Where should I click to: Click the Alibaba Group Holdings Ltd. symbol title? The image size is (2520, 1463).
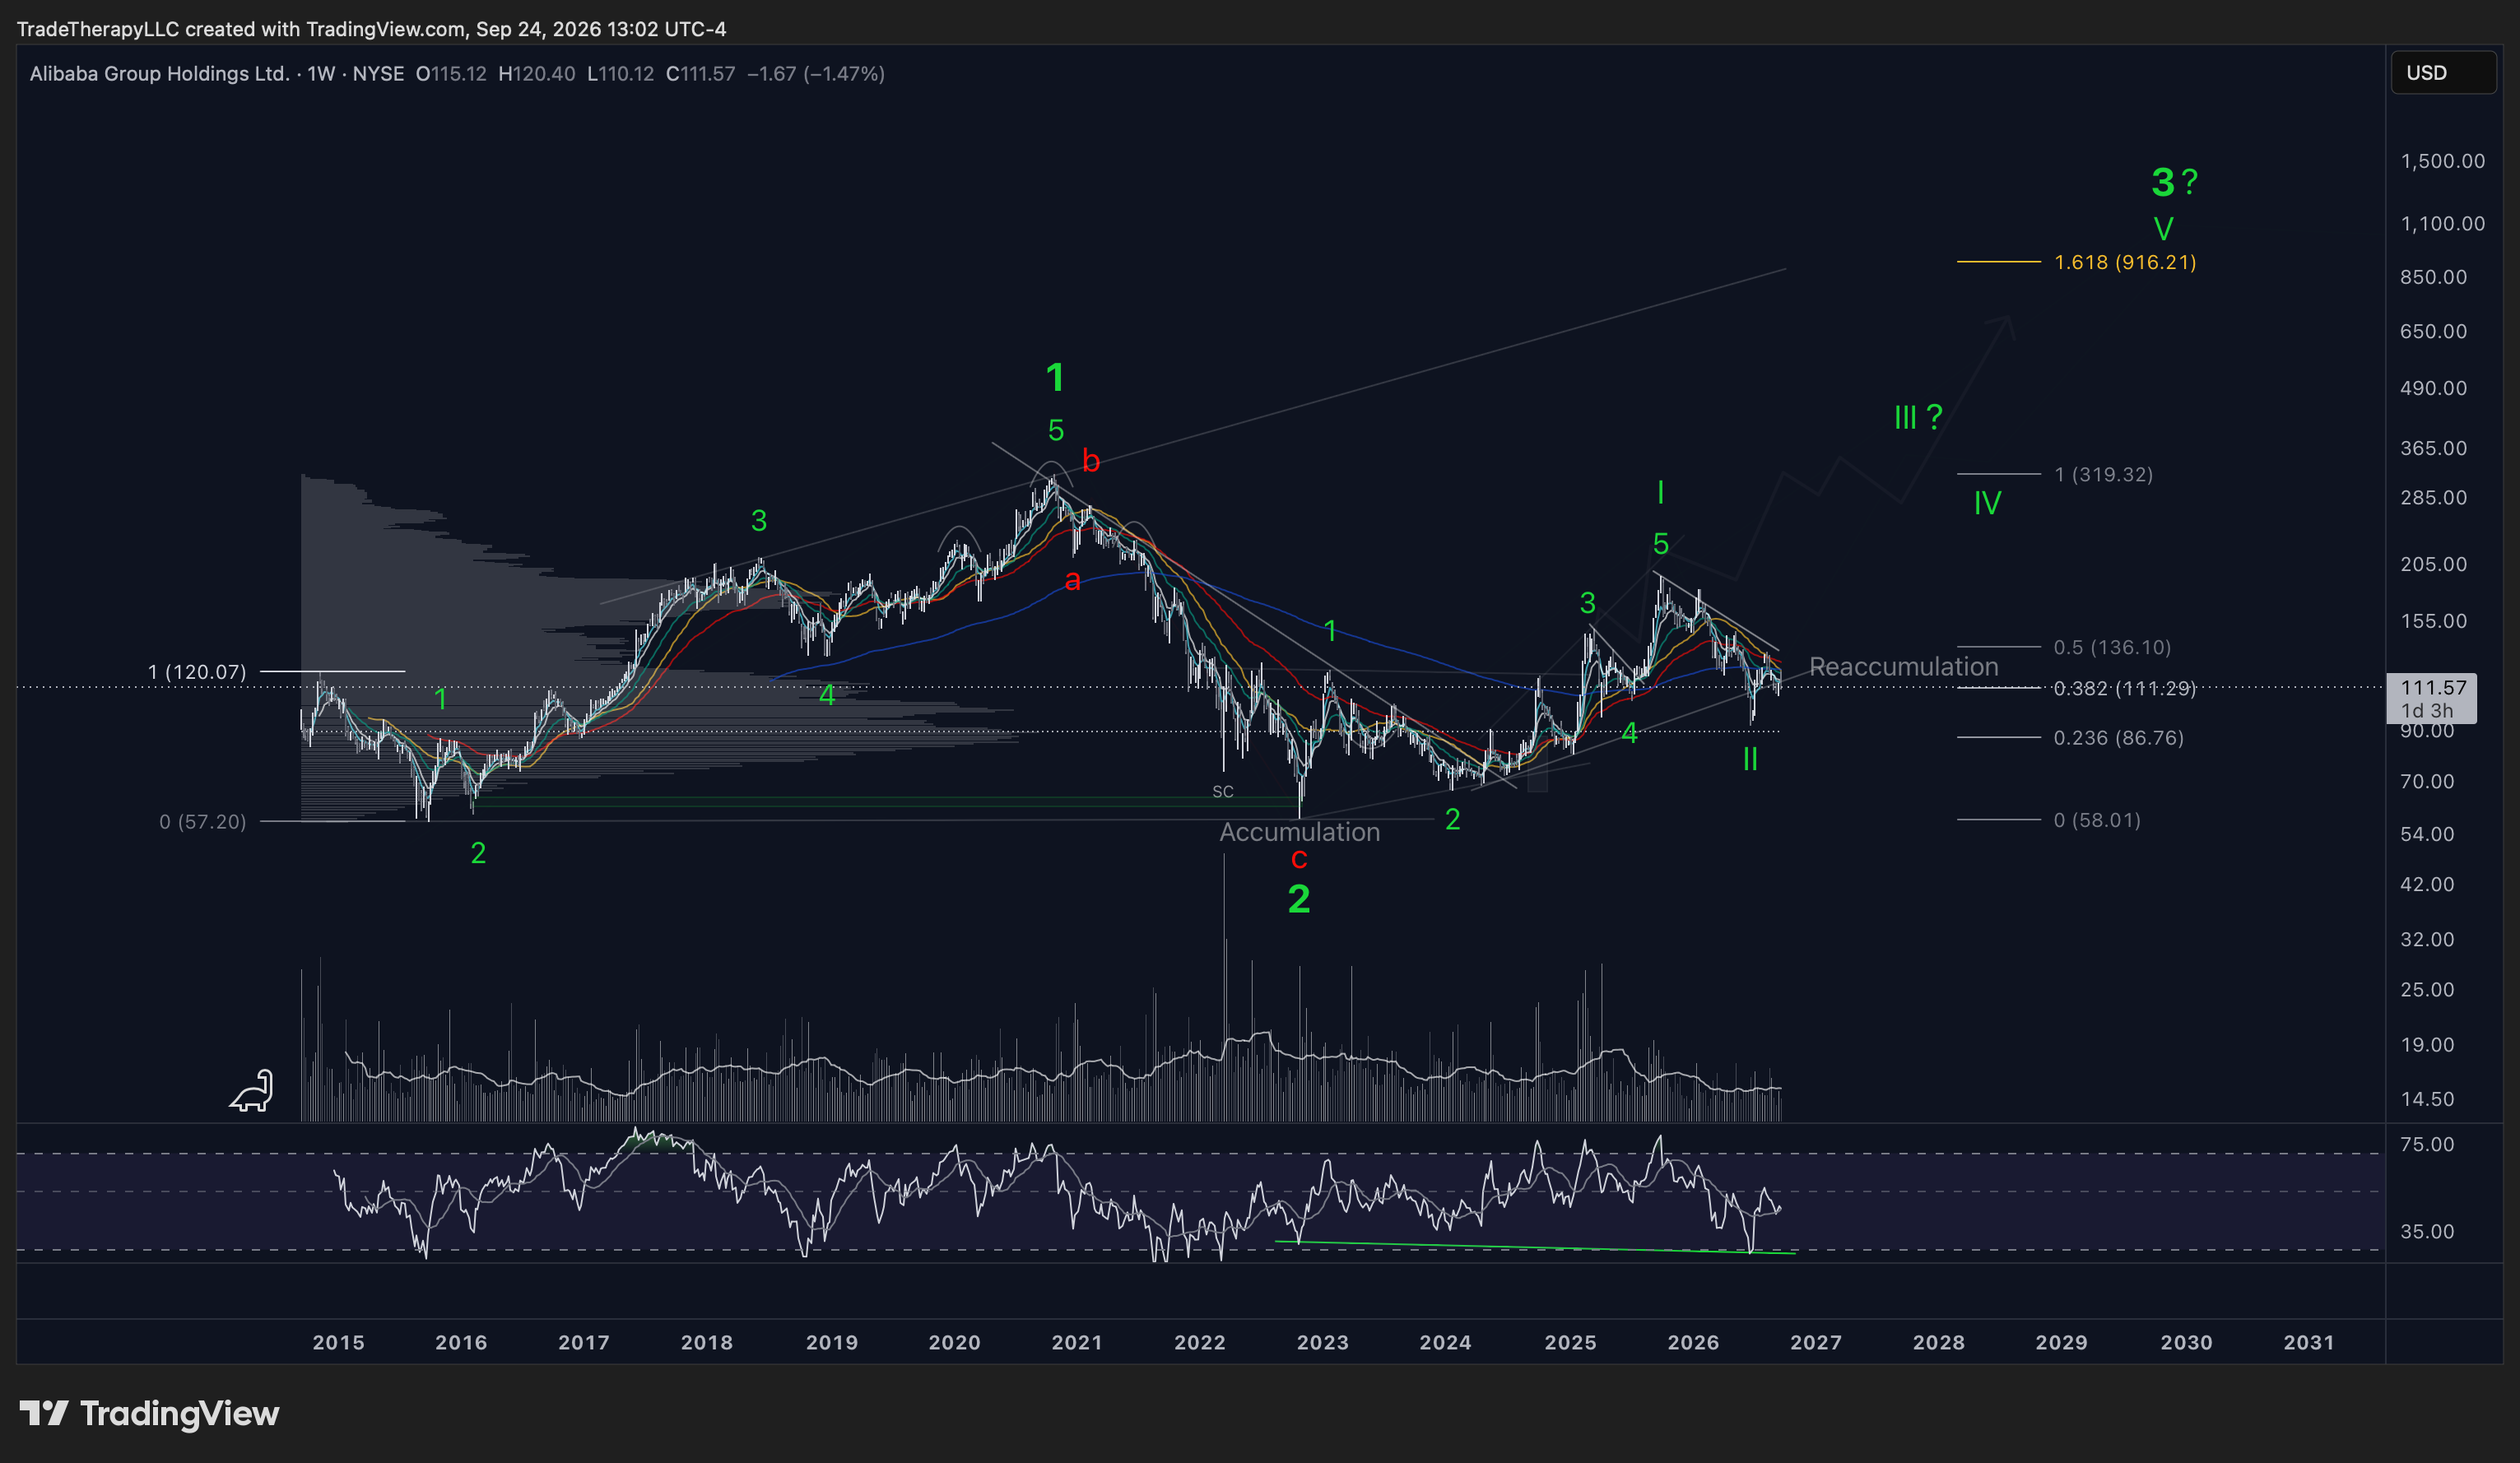pos(159,73)
